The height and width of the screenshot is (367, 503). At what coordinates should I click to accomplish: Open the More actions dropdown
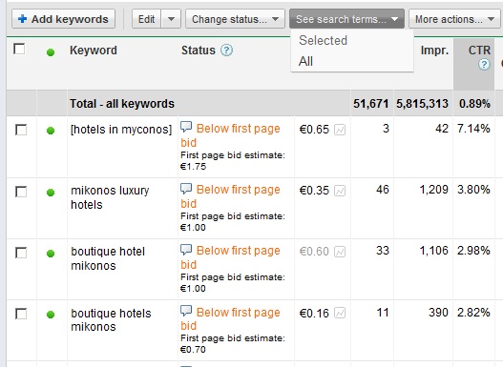coord(454,19)
